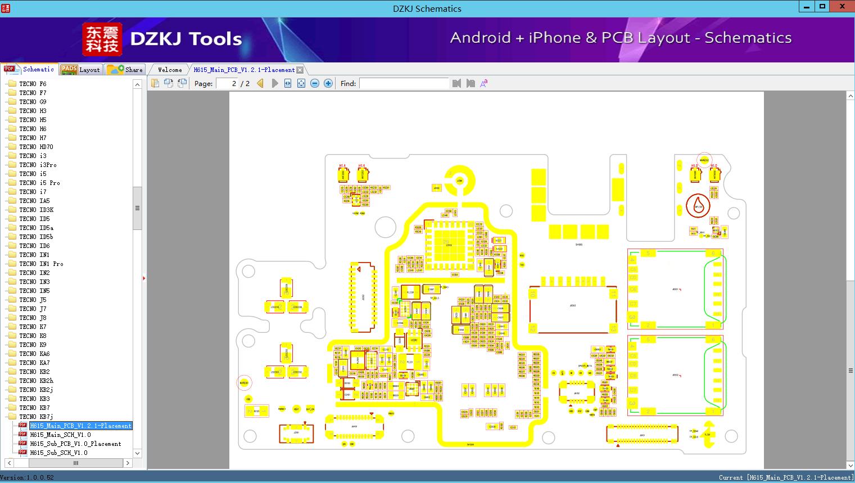Collapse left panel via red splitter arrow
Viewport: 855px width, 483px height.
coord(144,278)
